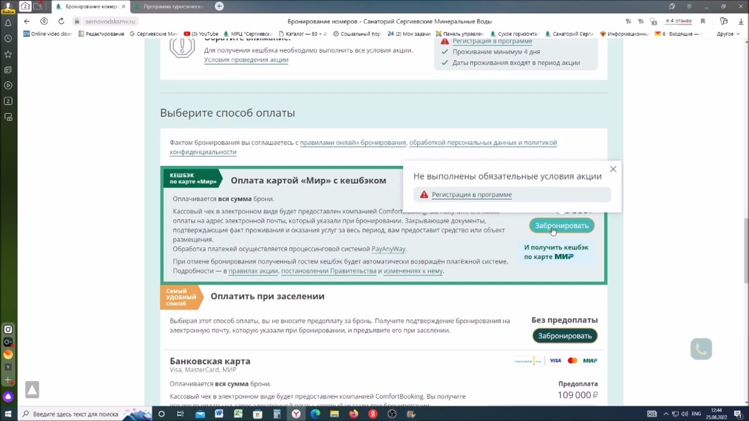Open Alice assistant icon in sidebar
Image resolution: width=749 pixels, height=421 pixels.
(x=8, y=397)
